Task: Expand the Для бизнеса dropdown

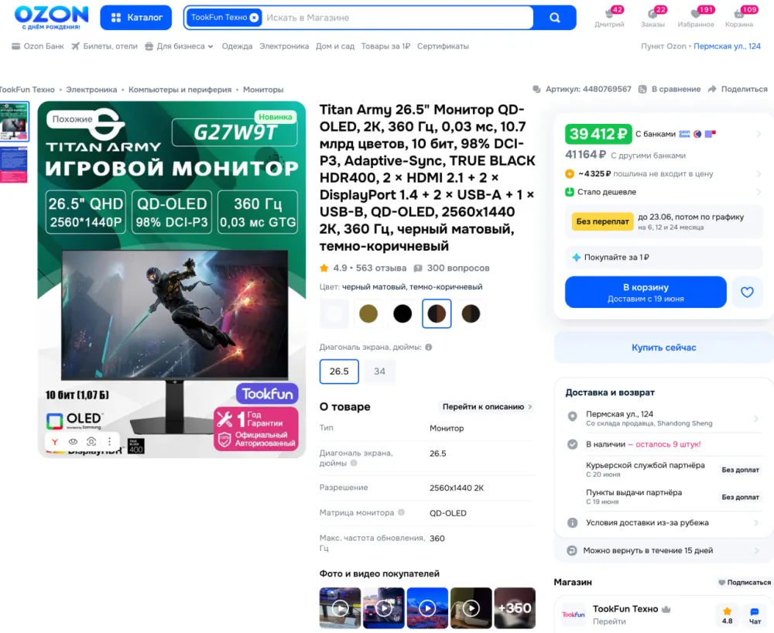Action: 180,46
